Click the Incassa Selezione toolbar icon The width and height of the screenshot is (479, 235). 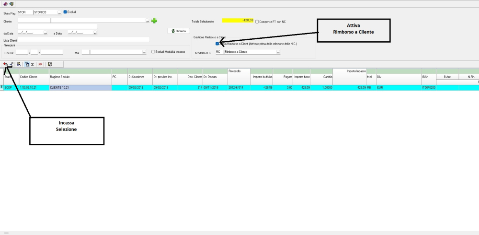pyautogui.click(x=5, y=64)
